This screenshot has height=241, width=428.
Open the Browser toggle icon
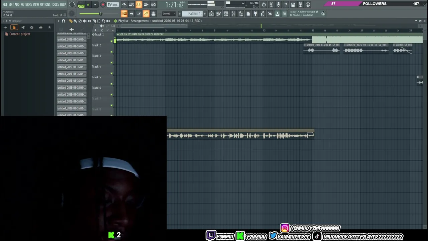(x=241, y=14)
